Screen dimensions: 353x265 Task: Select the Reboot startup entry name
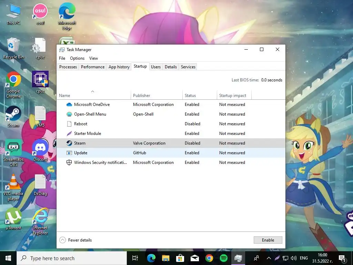[81, 124]
